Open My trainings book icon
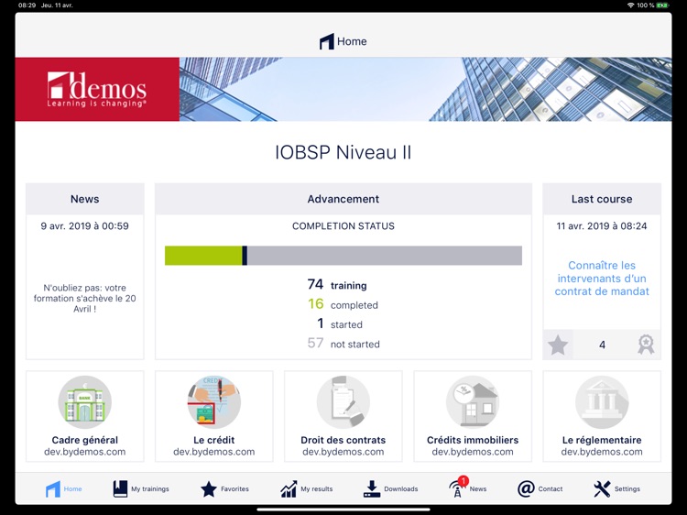The image size is (687, 515). (x=120, y=488)
